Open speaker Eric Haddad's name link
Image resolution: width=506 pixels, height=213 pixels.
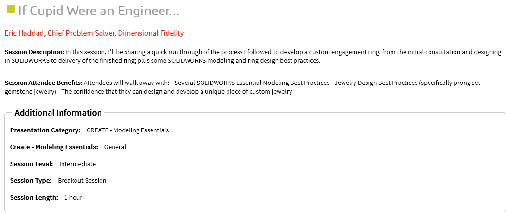coord(24,33)
